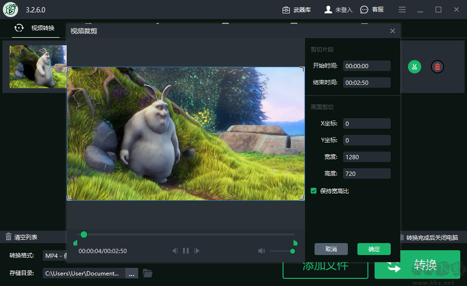Click the 宽度 input showing 1280
Image resolution: width=467 pixels, height=286 pixels.
[x=366, y=157]
